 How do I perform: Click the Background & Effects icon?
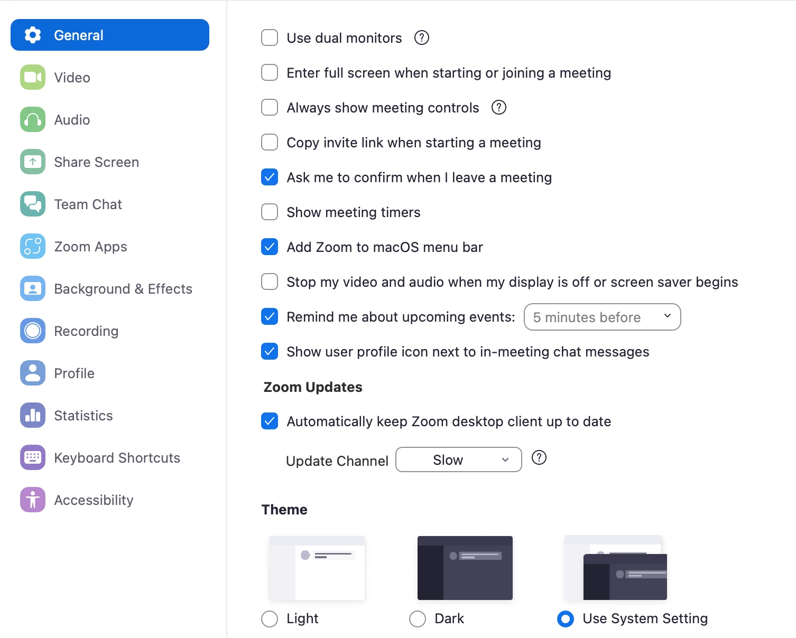[x=33, y=288]
